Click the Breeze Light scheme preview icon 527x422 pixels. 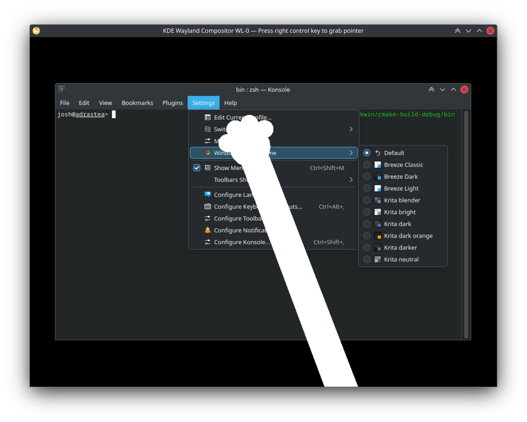point(378,188)
